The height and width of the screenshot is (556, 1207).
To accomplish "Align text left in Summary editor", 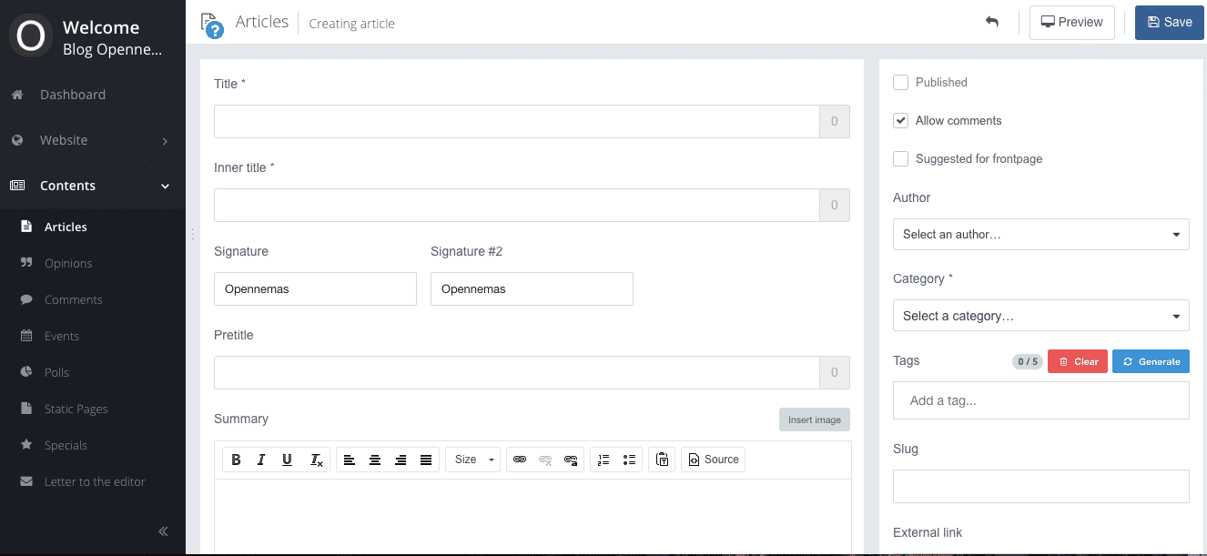I will coord(350,460).
